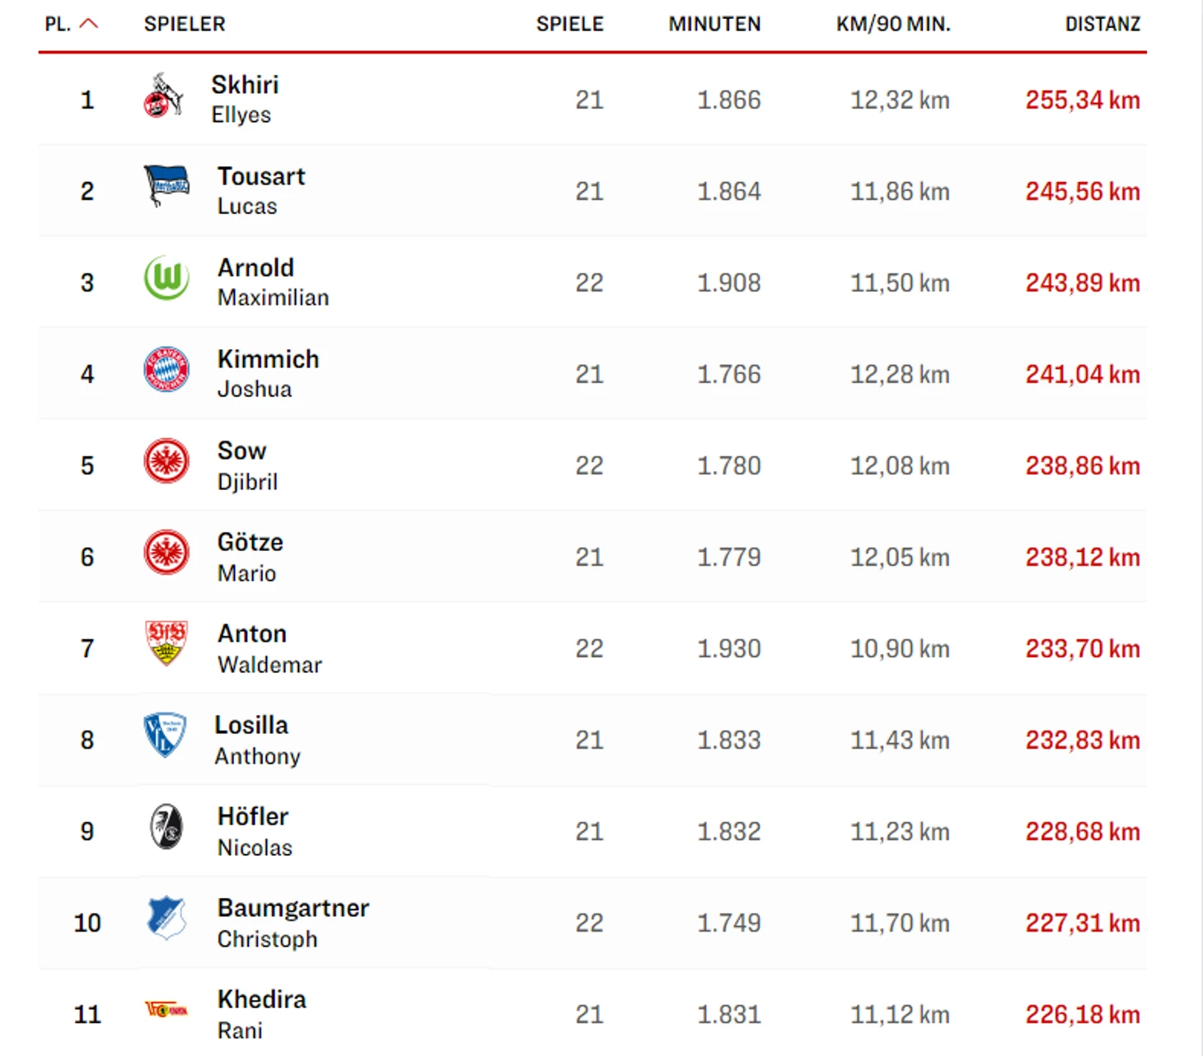Click the VfL Bochum crest beside Losilla
Screen dimensions: 1203x1056
coord(165,734)
